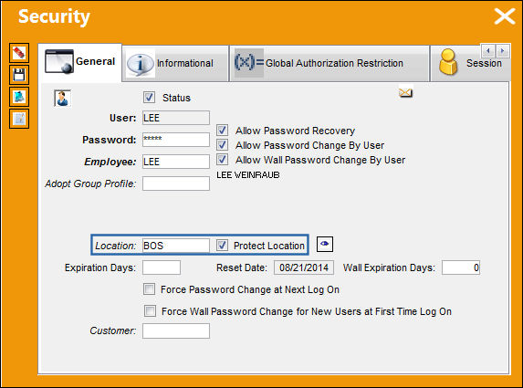Click the Expiration Days input field
This screenshot has width=523, height=388.
coord(162,267)
